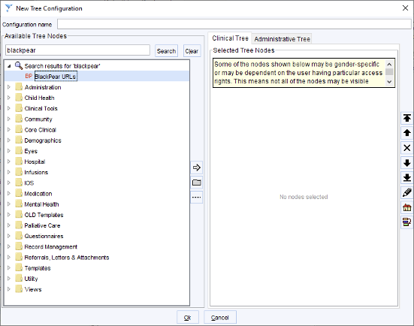Select the Clinical Tree tab
Screen dimensions: 414x326
(230, 38)
